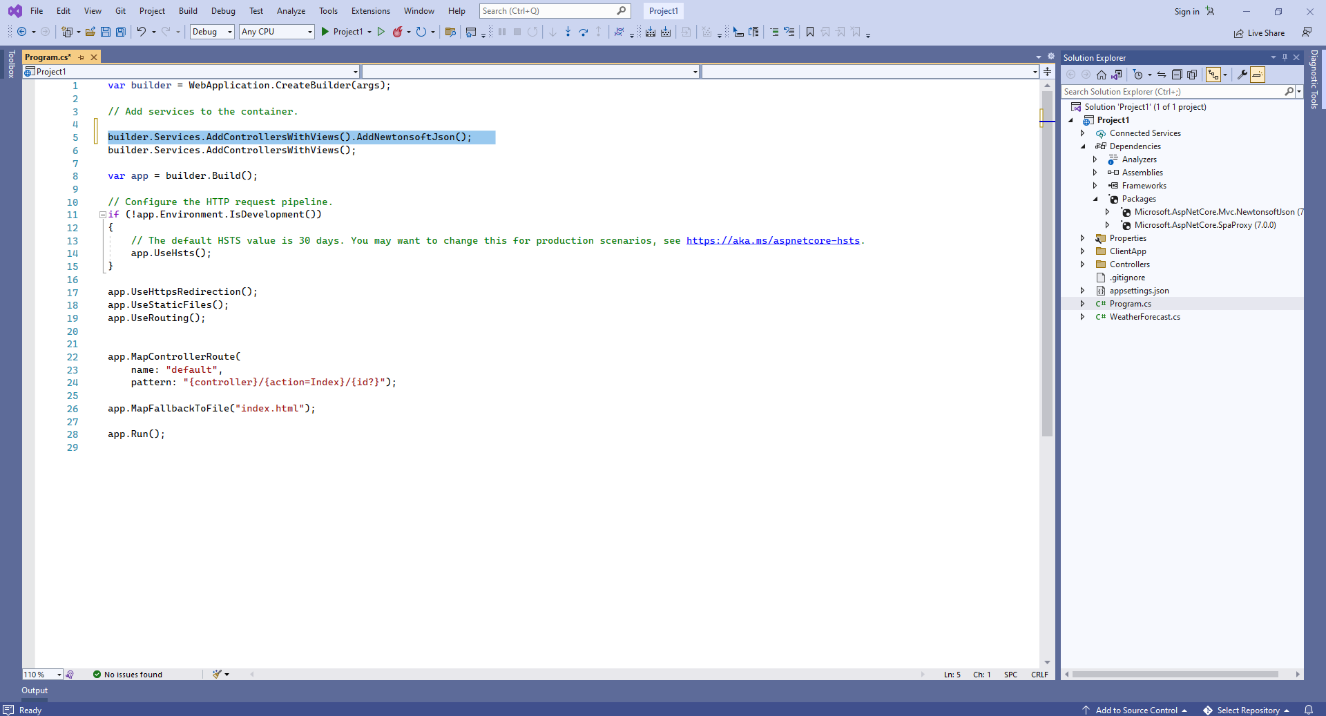This screenshot has height=716, width=1326.
Task: Click Pending Changes Filter clock icon
Action: [1138, 75]
